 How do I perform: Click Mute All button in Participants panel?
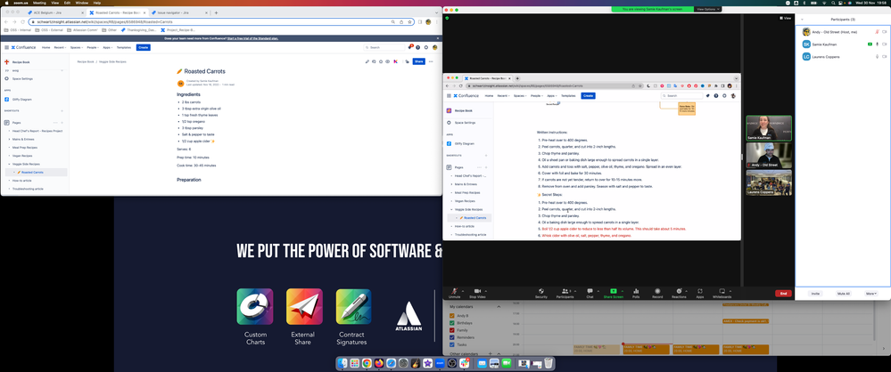[x=843, y=294]
